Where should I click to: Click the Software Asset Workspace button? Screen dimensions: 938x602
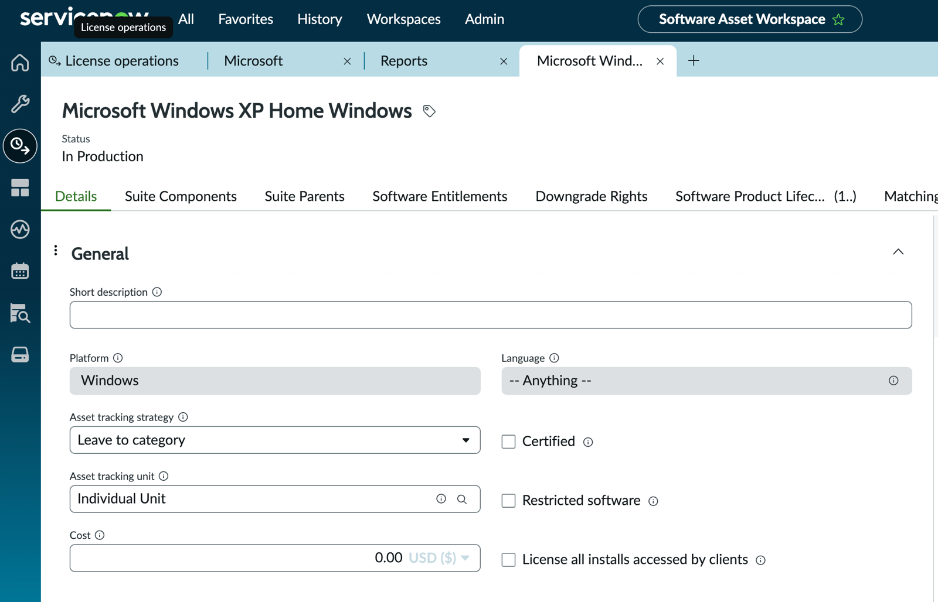pyautogui.click(x=750, y=19)
